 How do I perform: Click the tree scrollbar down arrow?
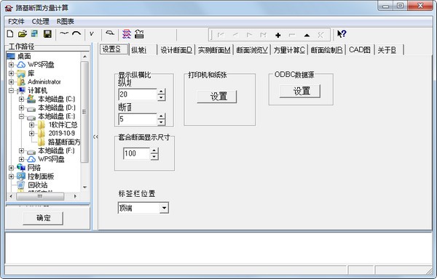pyautogui.click(x=84, y=187)
